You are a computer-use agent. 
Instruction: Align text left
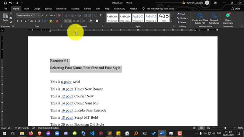pos(66,21)
